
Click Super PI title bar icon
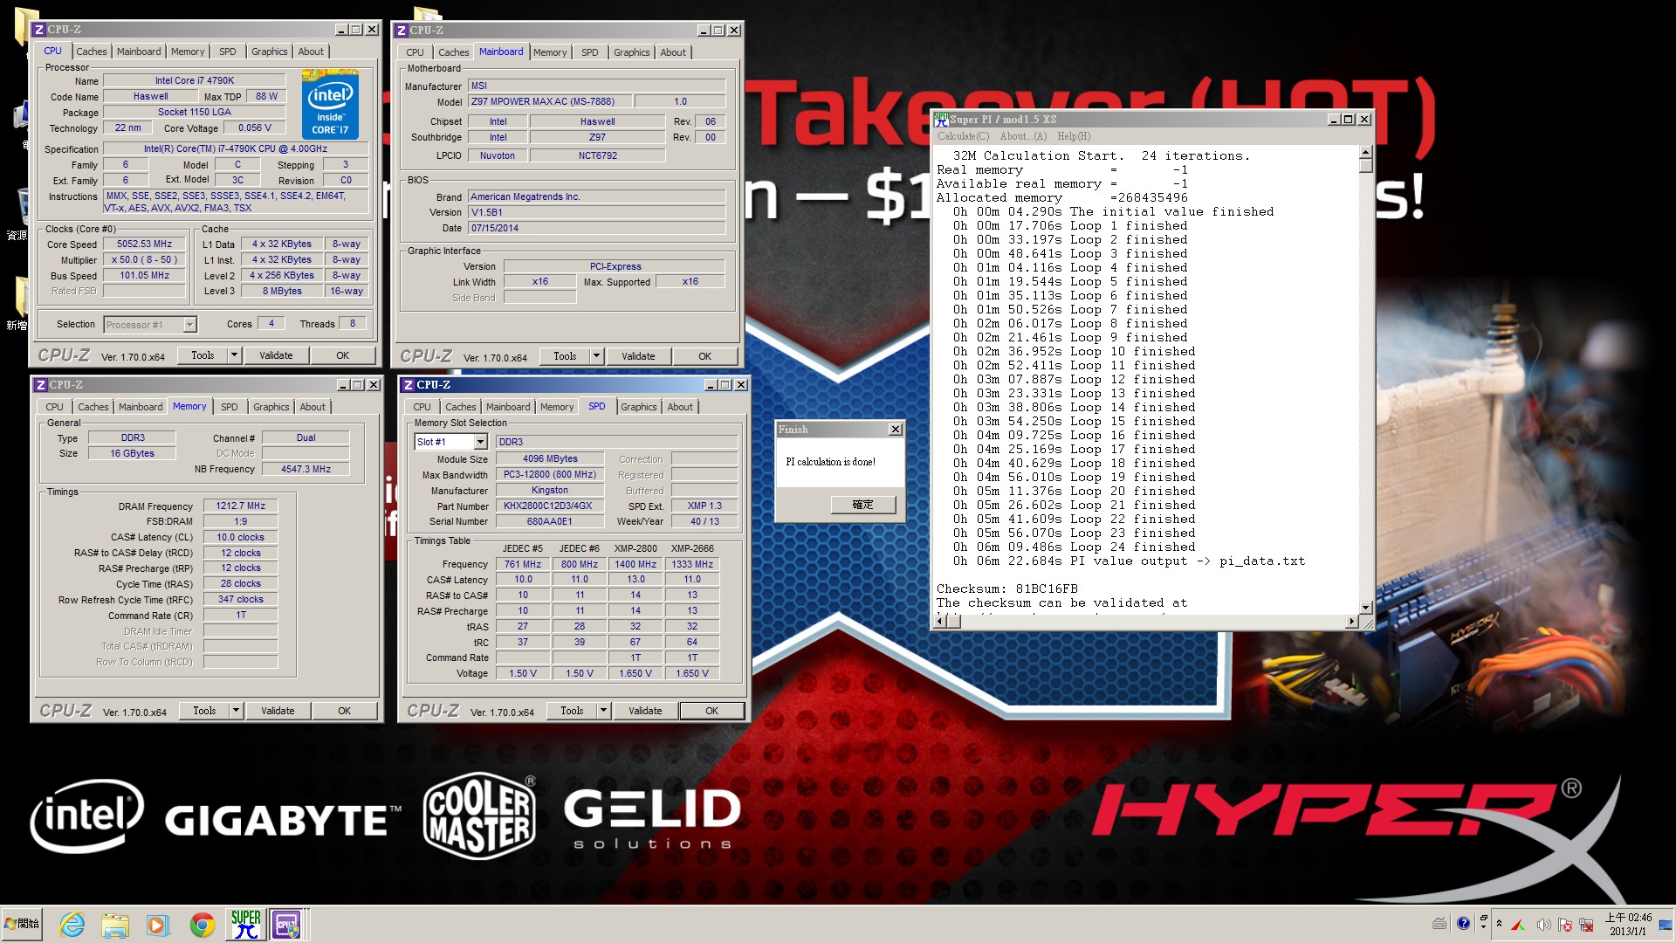941,120
